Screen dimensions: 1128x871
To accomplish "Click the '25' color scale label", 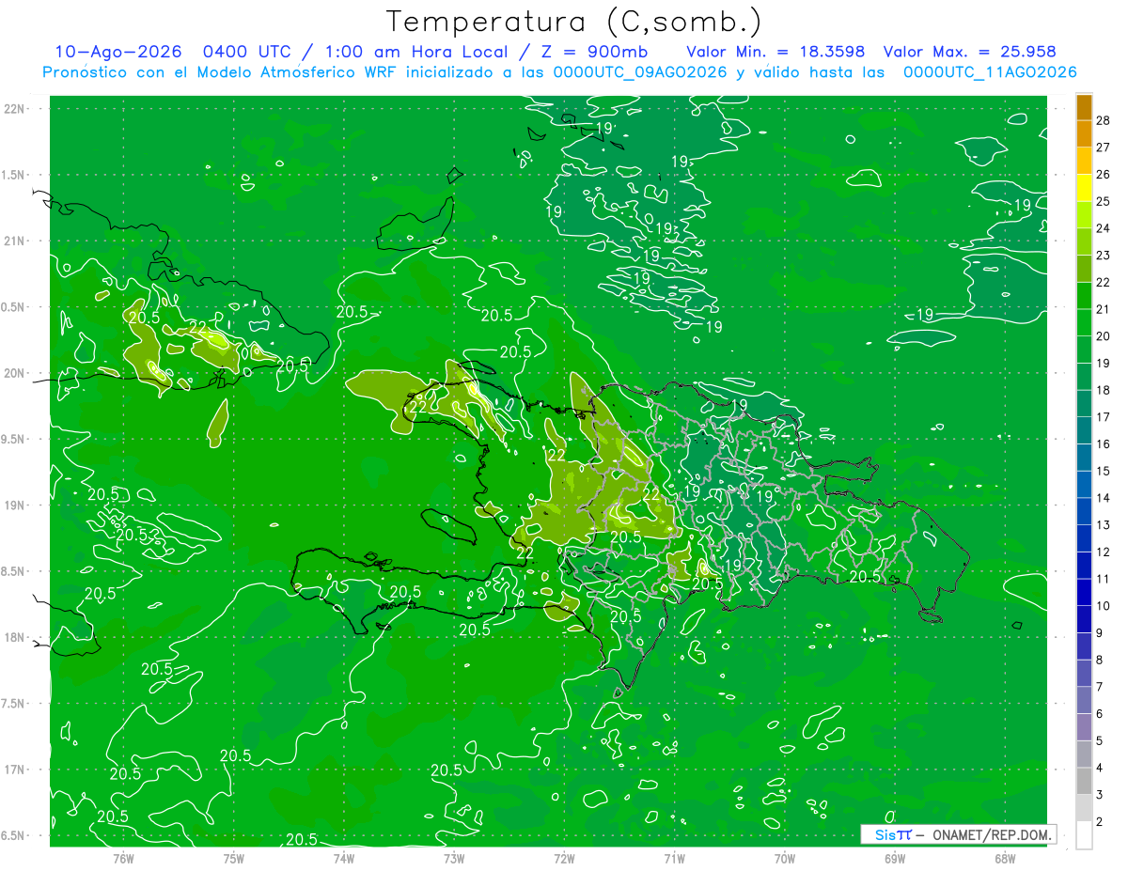I will click(1104, 201).
